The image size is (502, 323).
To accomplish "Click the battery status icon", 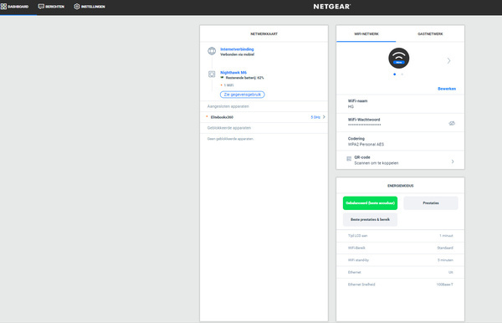I will pyautogui.click(x=222, y=78).
